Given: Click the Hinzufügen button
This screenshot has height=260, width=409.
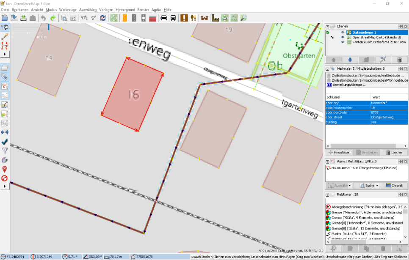Looking at the screenshot, I should 339,152.
